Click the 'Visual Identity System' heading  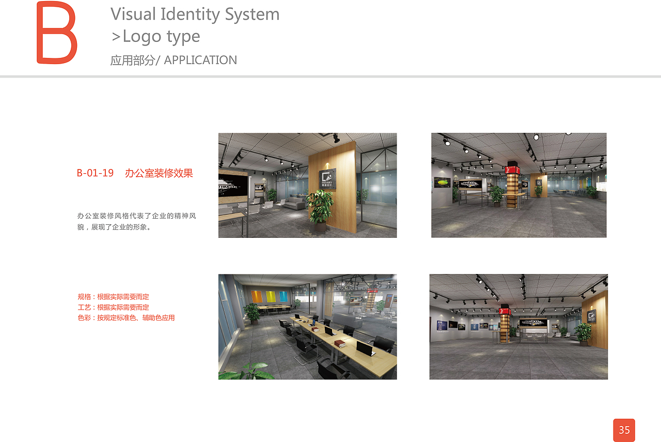coord(195,14)
